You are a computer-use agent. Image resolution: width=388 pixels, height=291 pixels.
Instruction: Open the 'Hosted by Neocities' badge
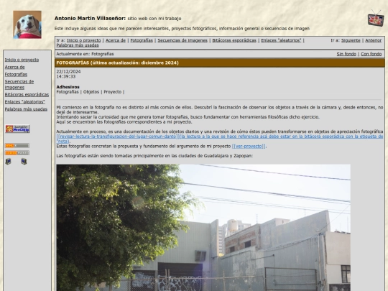pos(17,129)
